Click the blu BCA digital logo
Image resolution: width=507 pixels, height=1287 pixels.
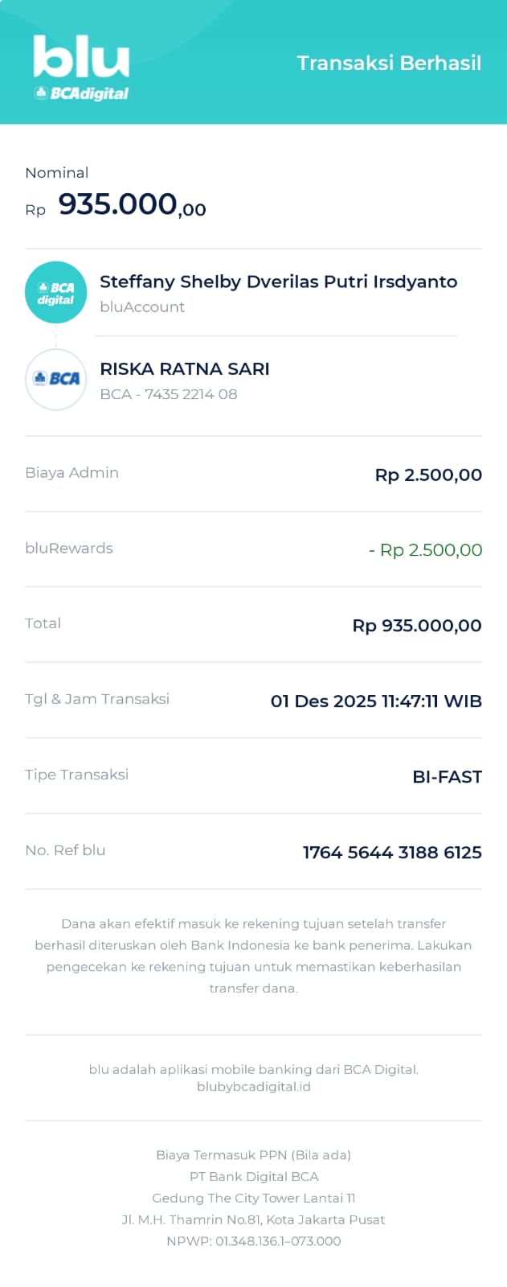(x=81, y=68)
